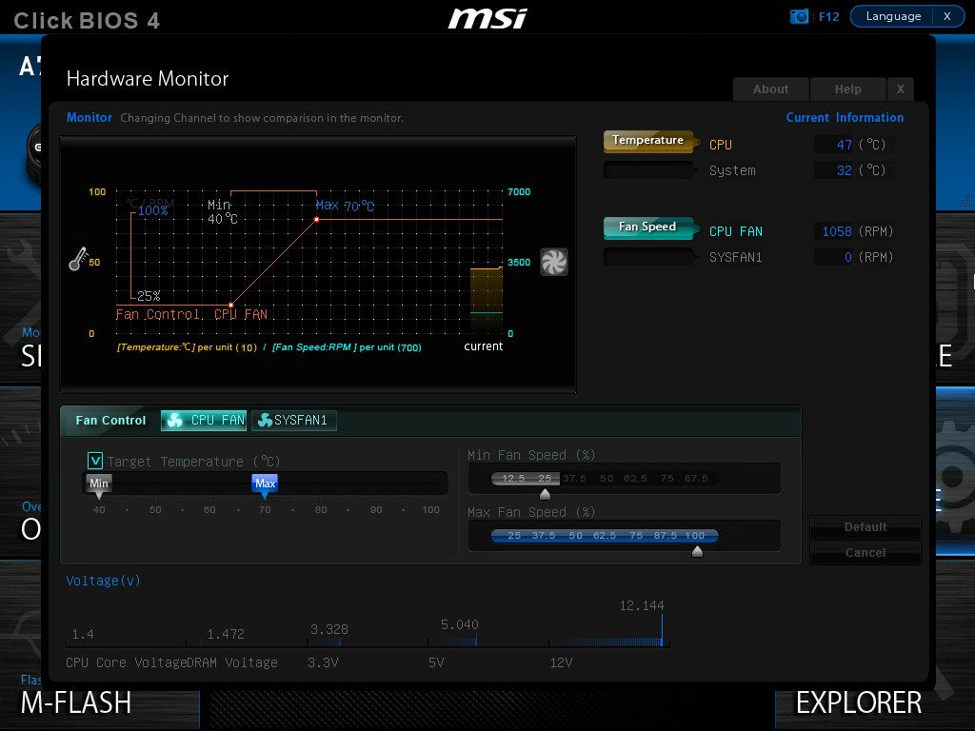This screenshot has height=731, width=975.
Task: Open the About tab
Action: click(771, 89)
